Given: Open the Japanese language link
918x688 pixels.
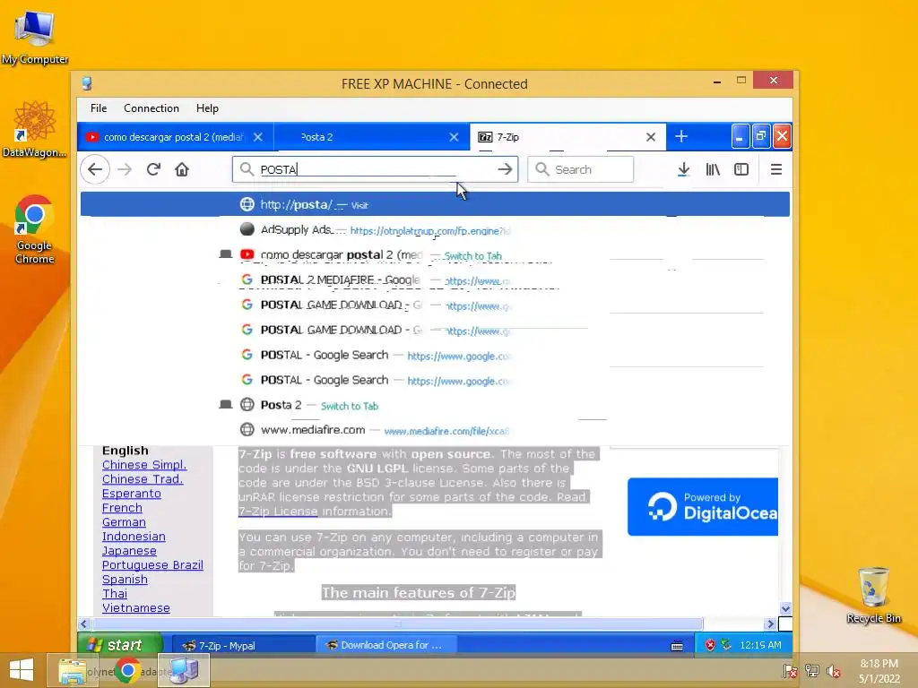Looking at the screenshot, I should (x=129, y=551).
